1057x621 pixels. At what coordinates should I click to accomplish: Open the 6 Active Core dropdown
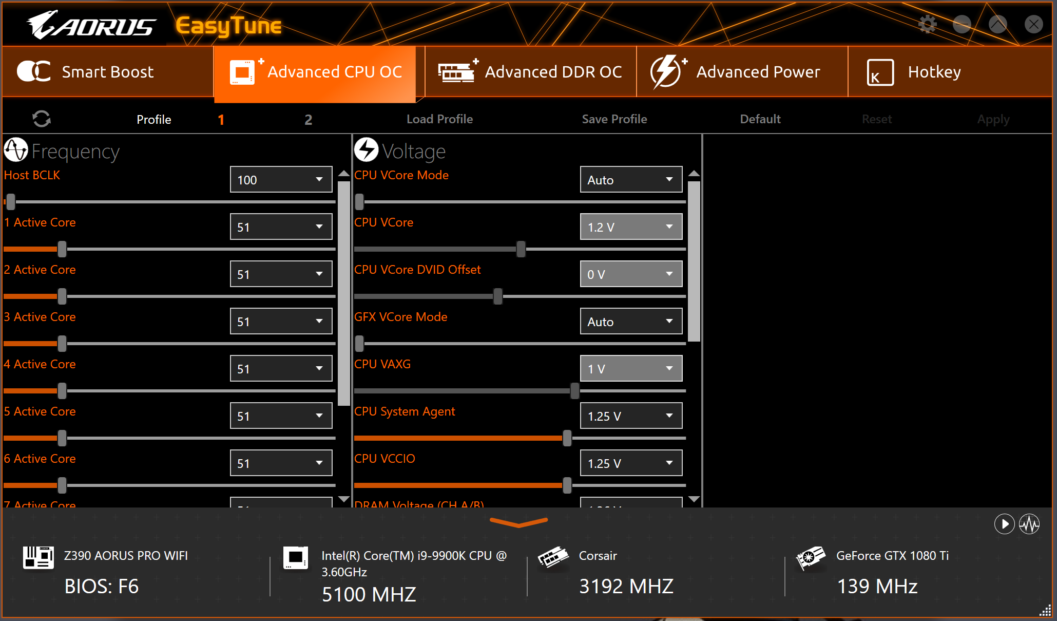click(x=281, y=463)
